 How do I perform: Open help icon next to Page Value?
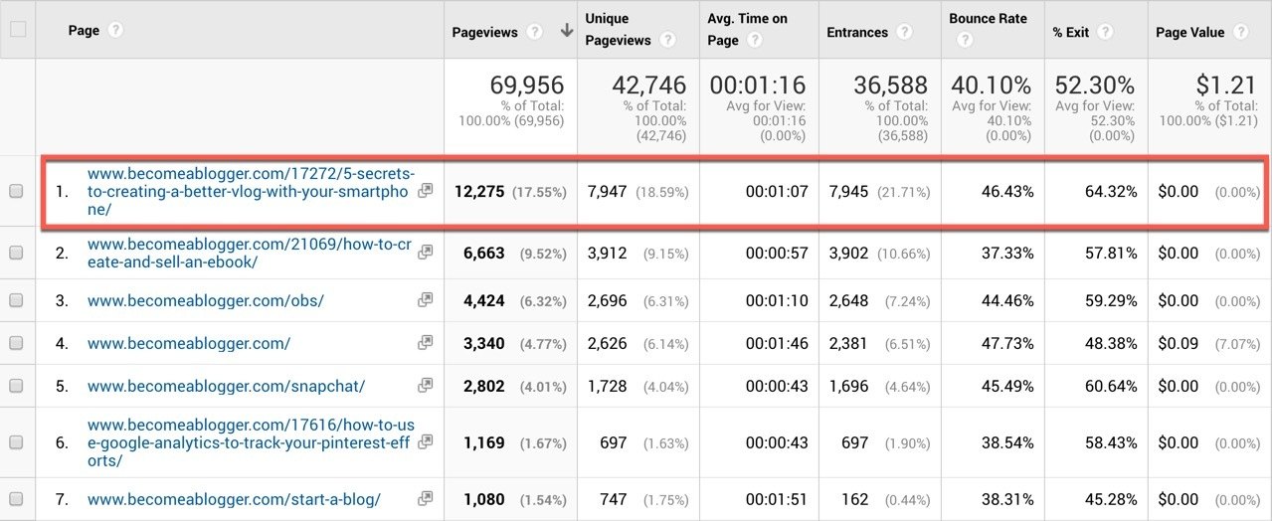[1241, 32]
